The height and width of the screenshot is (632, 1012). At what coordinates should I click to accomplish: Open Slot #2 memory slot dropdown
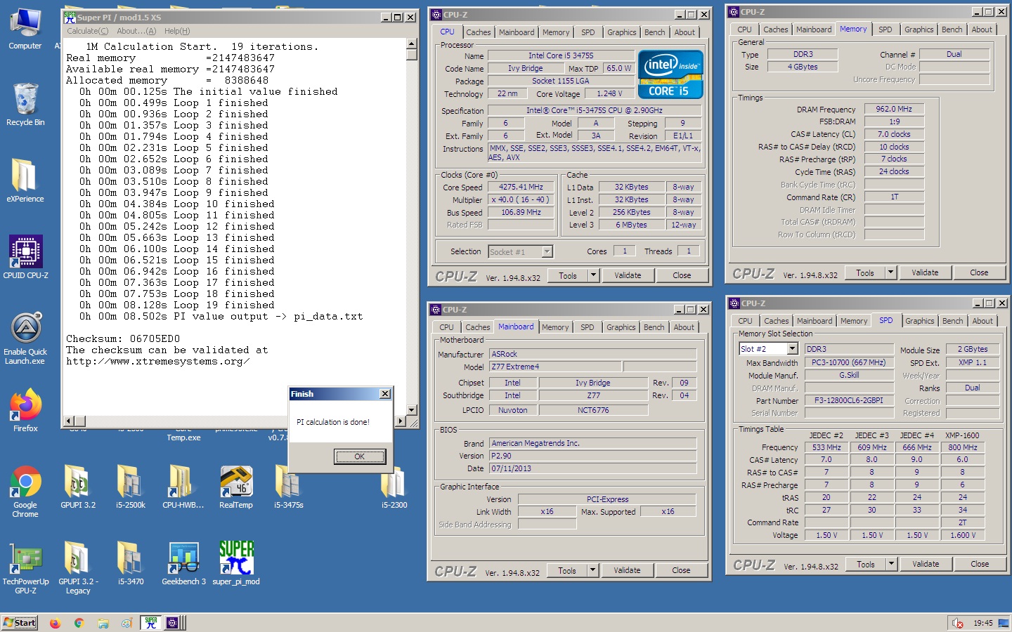[x=792, y=349]
